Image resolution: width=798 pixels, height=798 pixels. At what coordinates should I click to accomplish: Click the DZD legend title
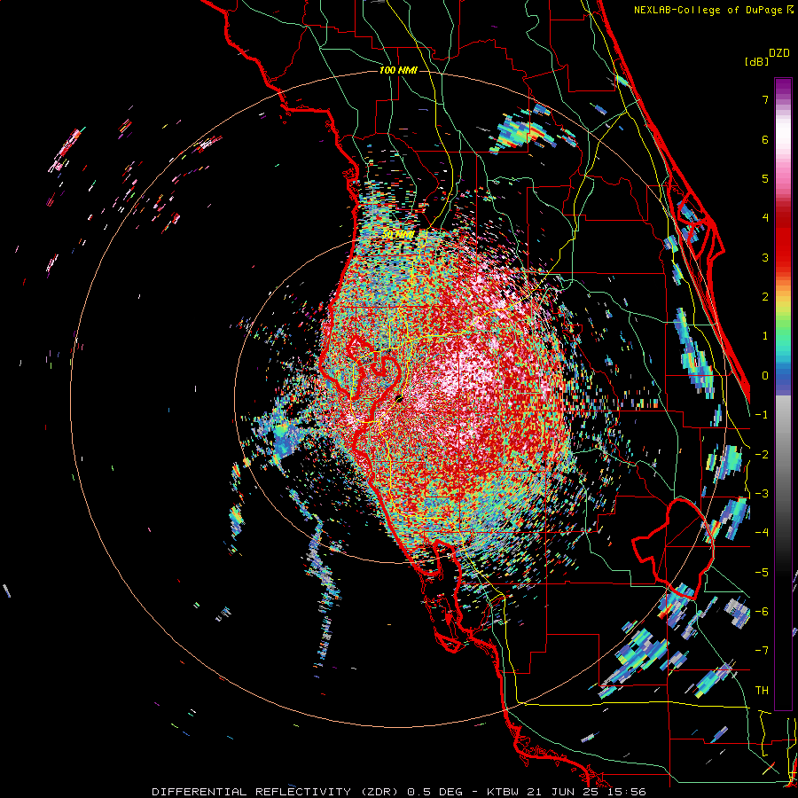pyautogui.click(x=779, y=53)
